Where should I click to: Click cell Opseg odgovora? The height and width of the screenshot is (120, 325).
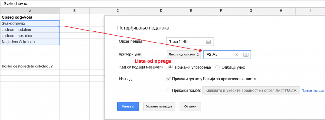coord(30,17)
